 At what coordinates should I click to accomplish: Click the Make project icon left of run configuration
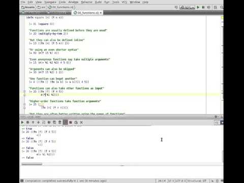pos(176,7)
